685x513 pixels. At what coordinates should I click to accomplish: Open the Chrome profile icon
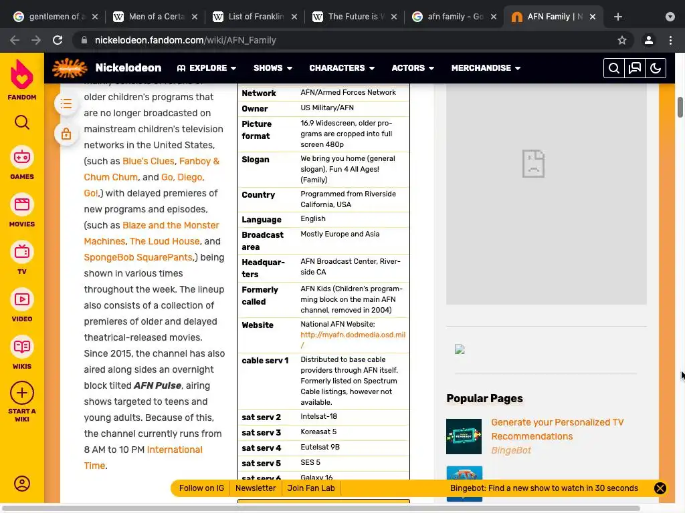point(649,40)
